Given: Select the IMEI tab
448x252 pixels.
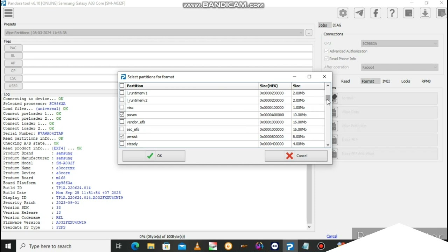Looking at the screenshot, I should [x=386, y=81].
